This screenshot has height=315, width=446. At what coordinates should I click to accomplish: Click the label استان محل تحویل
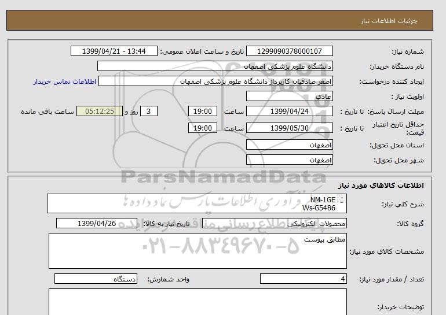(x=397, y=145)
